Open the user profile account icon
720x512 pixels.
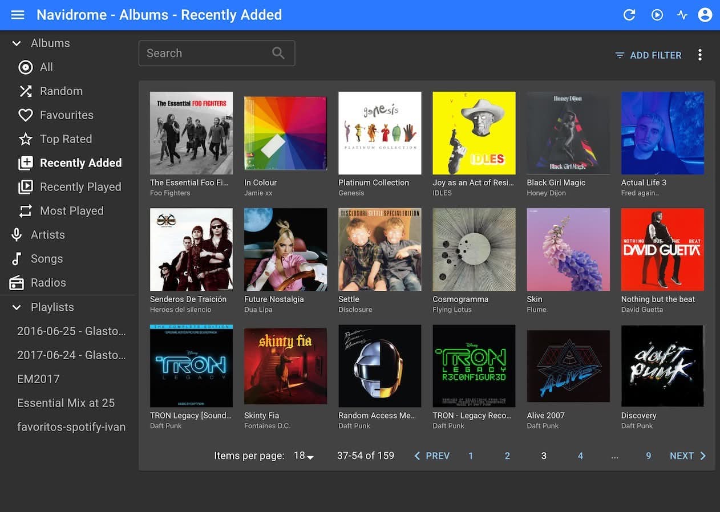pyautogui.click(x=705, y=15)
